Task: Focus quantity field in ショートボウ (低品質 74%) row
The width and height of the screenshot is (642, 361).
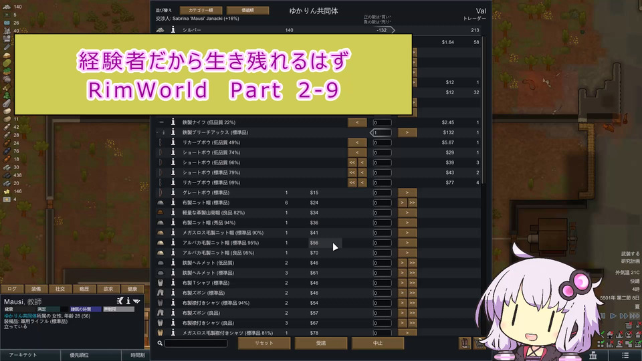Action: [382, 152]
